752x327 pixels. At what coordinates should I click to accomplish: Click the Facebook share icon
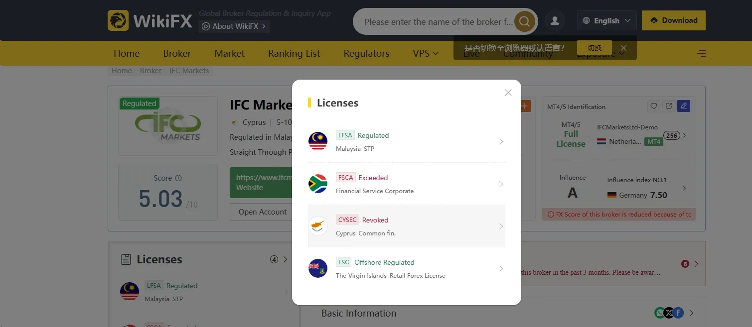[x=678, y=313]
